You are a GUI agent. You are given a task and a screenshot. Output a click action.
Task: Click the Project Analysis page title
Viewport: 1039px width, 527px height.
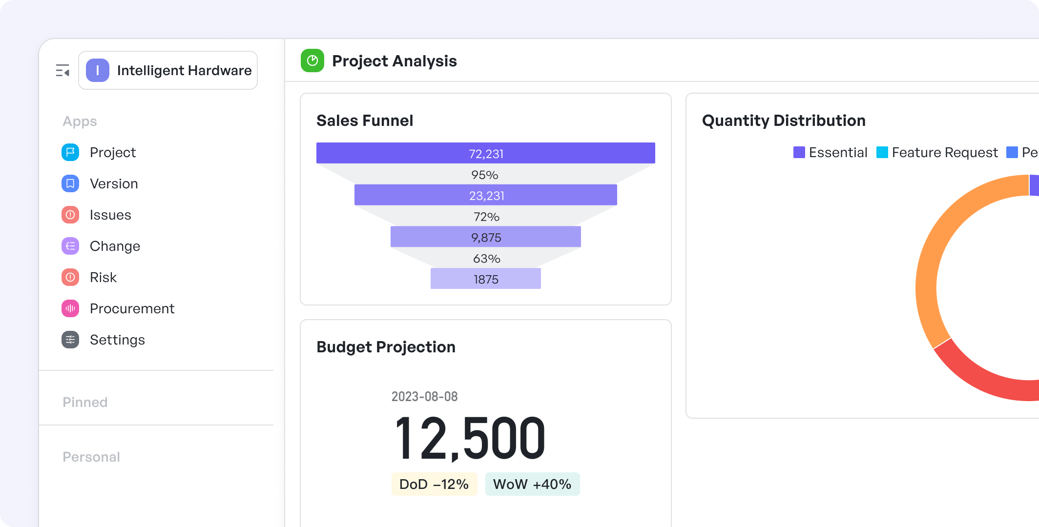tap(395, 61)
